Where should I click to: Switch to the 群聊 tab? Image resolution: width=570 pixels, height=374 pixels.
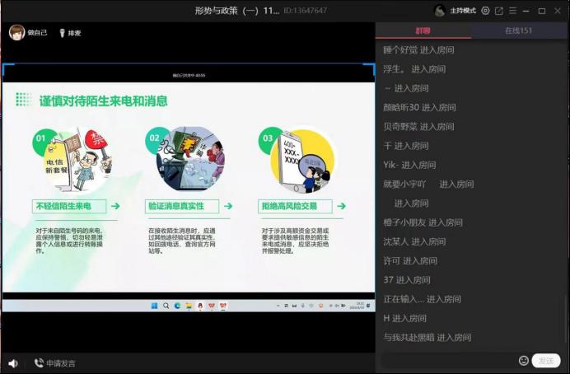[423, 30]
